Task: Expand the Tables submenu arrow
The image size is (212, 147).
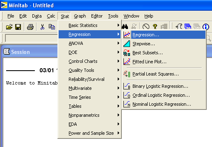Action: 119,106
